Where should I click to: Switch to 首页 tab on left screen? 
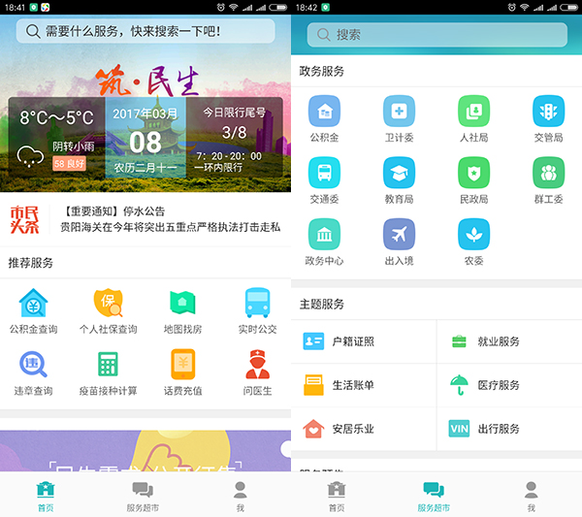46,497
